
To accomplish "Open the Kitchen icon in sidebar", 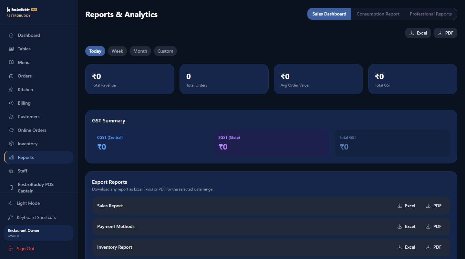I will point(11,89).
